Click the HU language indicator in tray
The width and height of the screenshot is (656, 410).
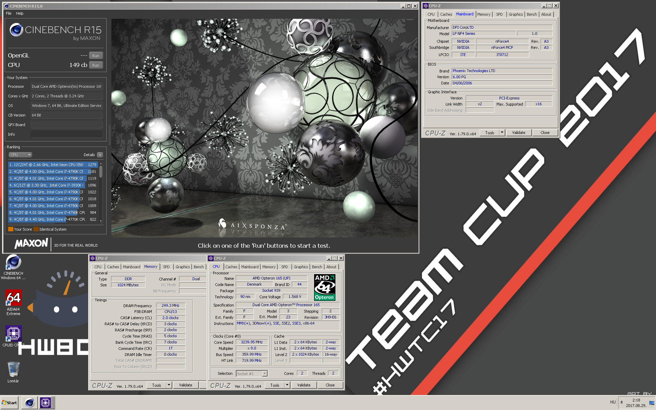coord(613,402)
